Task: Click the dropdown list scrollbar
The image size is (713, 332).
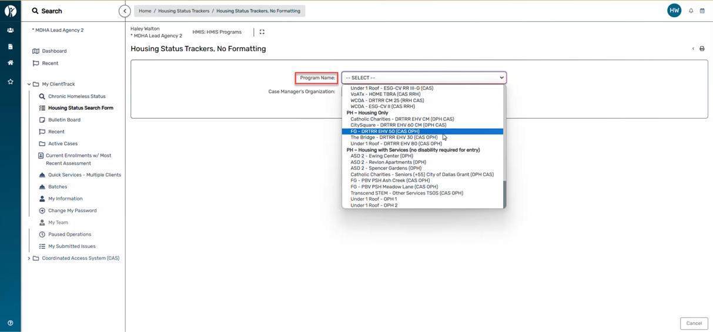Action: click(x=504, y=194)
